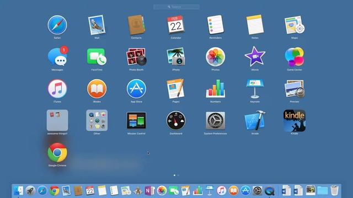Expand the 'Other' apps folder
Image resolution: width=353 pixels, height=198 pixels.
tap(97, 120)
